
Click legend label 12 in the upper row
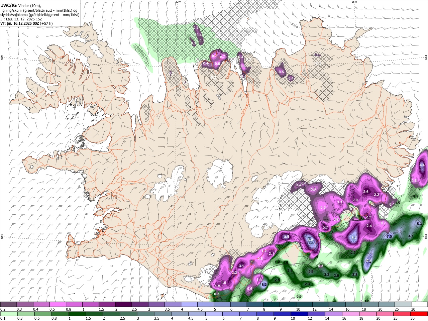pos(315,309)
